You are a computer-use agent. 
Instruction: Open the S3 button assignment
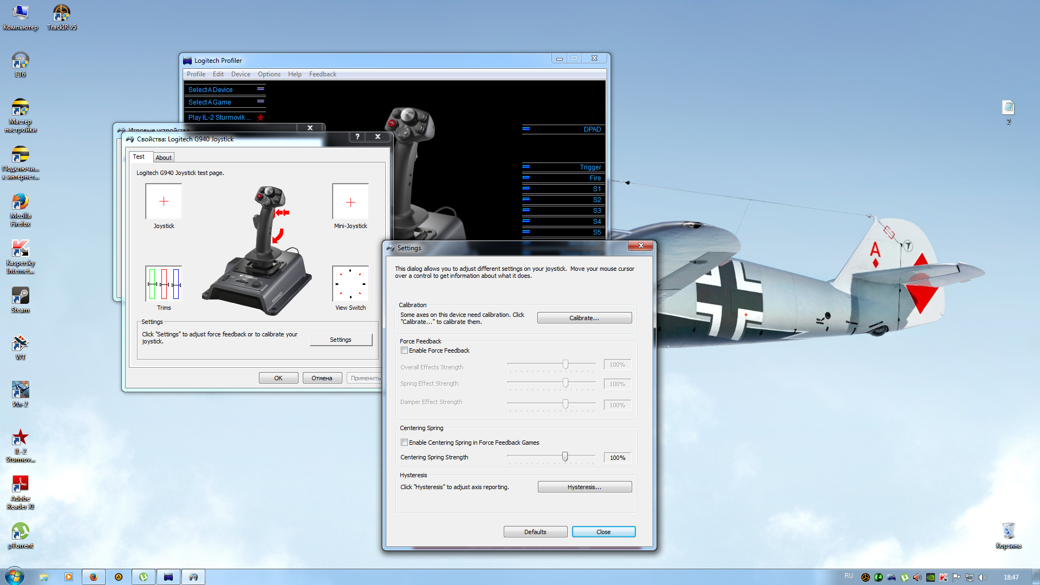[563, 211]
